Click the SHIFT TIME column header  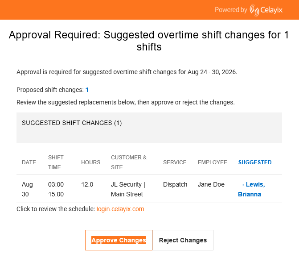[x=56, y=162]
